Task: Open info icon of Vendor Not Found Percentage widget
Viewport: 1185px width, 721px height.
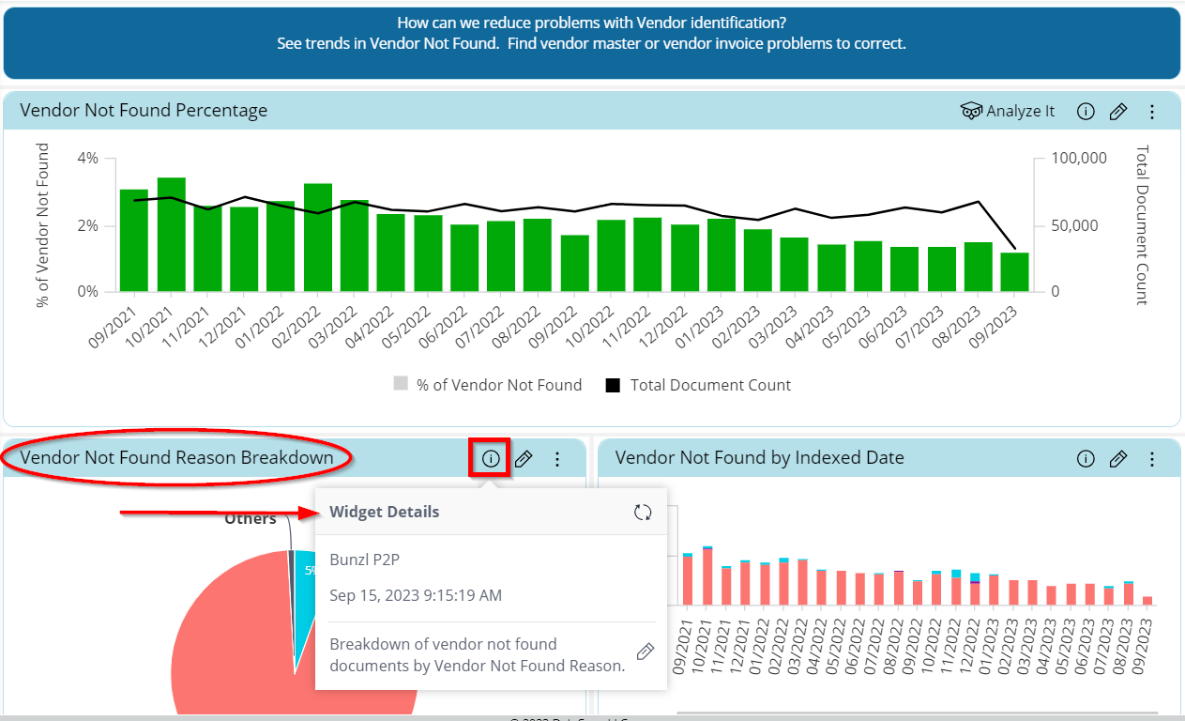Action: [x=1086, y=112]
